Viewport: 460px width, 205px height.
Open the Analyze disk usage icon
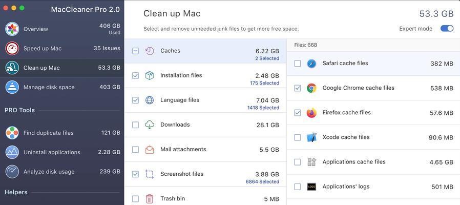pyautogui.click(x=12, y=172)
